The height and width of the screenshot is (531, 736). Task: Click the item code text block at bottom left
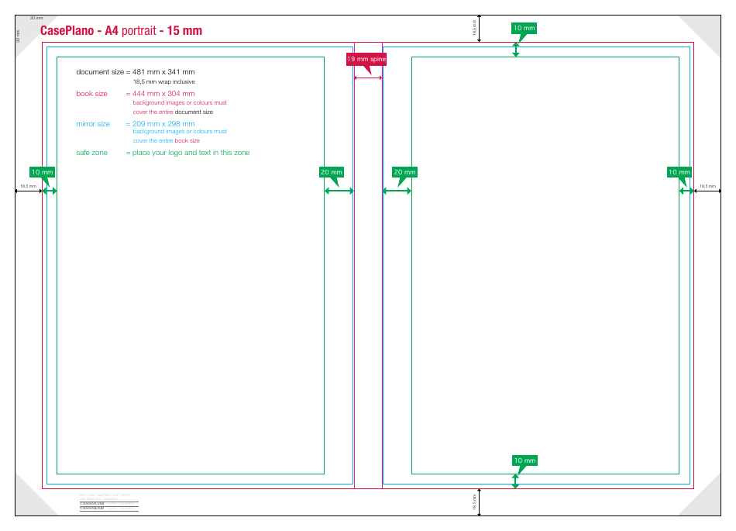tap(108, 502)
